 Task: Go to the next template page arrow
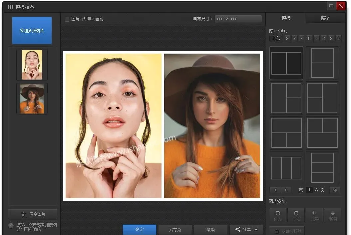[x=286, y=190]
